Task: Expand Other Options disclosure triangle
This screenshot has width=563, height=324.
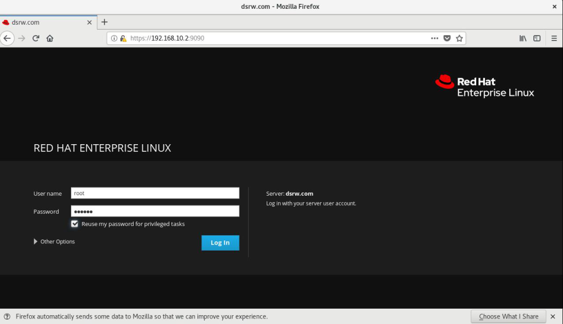Action: [x=36, y=242]
